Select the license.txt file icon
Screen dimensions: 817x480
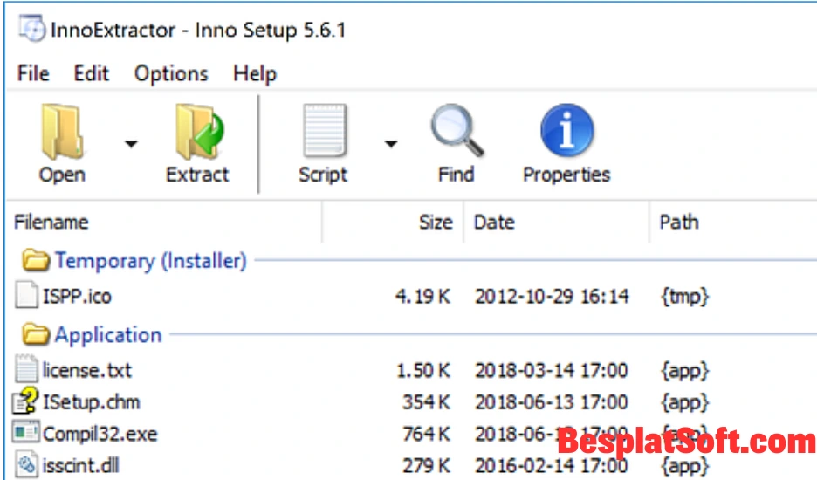pyautogui.click(x=26, y=368)
